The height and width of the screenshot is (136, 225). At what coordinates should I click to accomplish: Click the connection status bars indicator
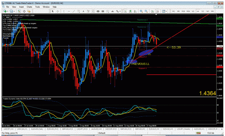(198, 133)
